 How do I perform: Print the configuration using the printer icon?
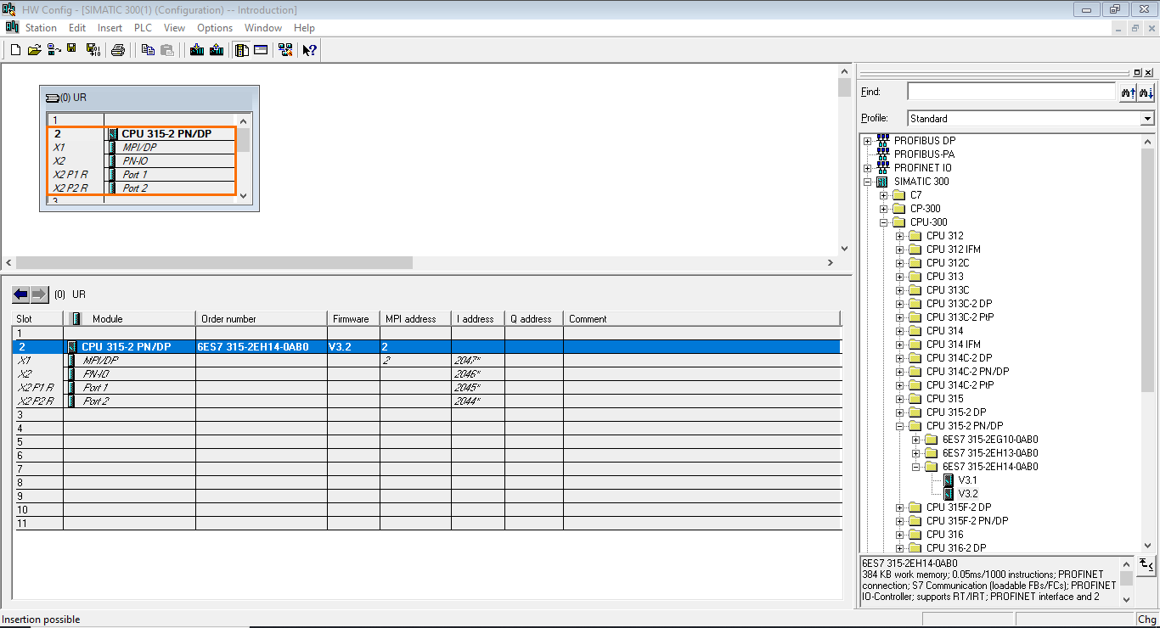click(x=118, y=50)
